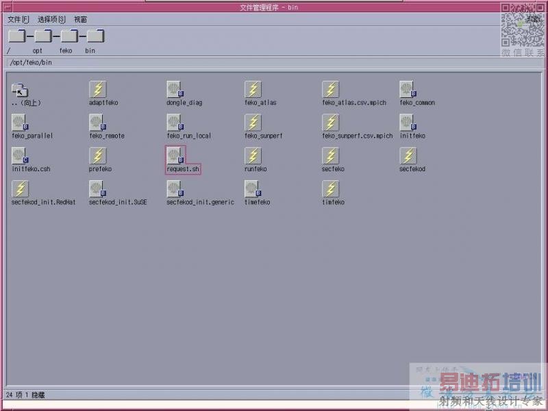Open the parent folder '..(向上)' icon

pyautogui.click(x=20, y=90)
